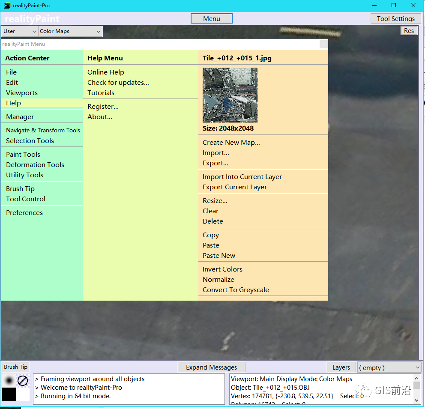Click the no-stencil crossed circle icon
425x409 pixels.
coord(23,381)
